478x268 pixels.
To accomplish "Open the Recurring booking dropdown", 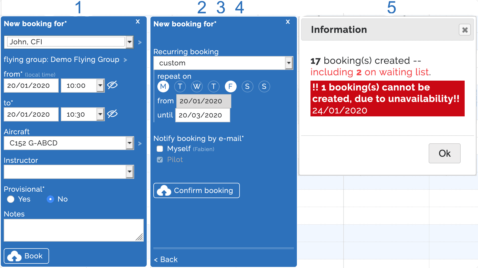I will (x=289, y=63).
